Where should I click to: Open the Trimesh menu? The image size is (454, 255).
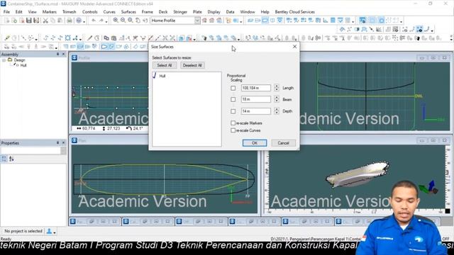(70, 12)
